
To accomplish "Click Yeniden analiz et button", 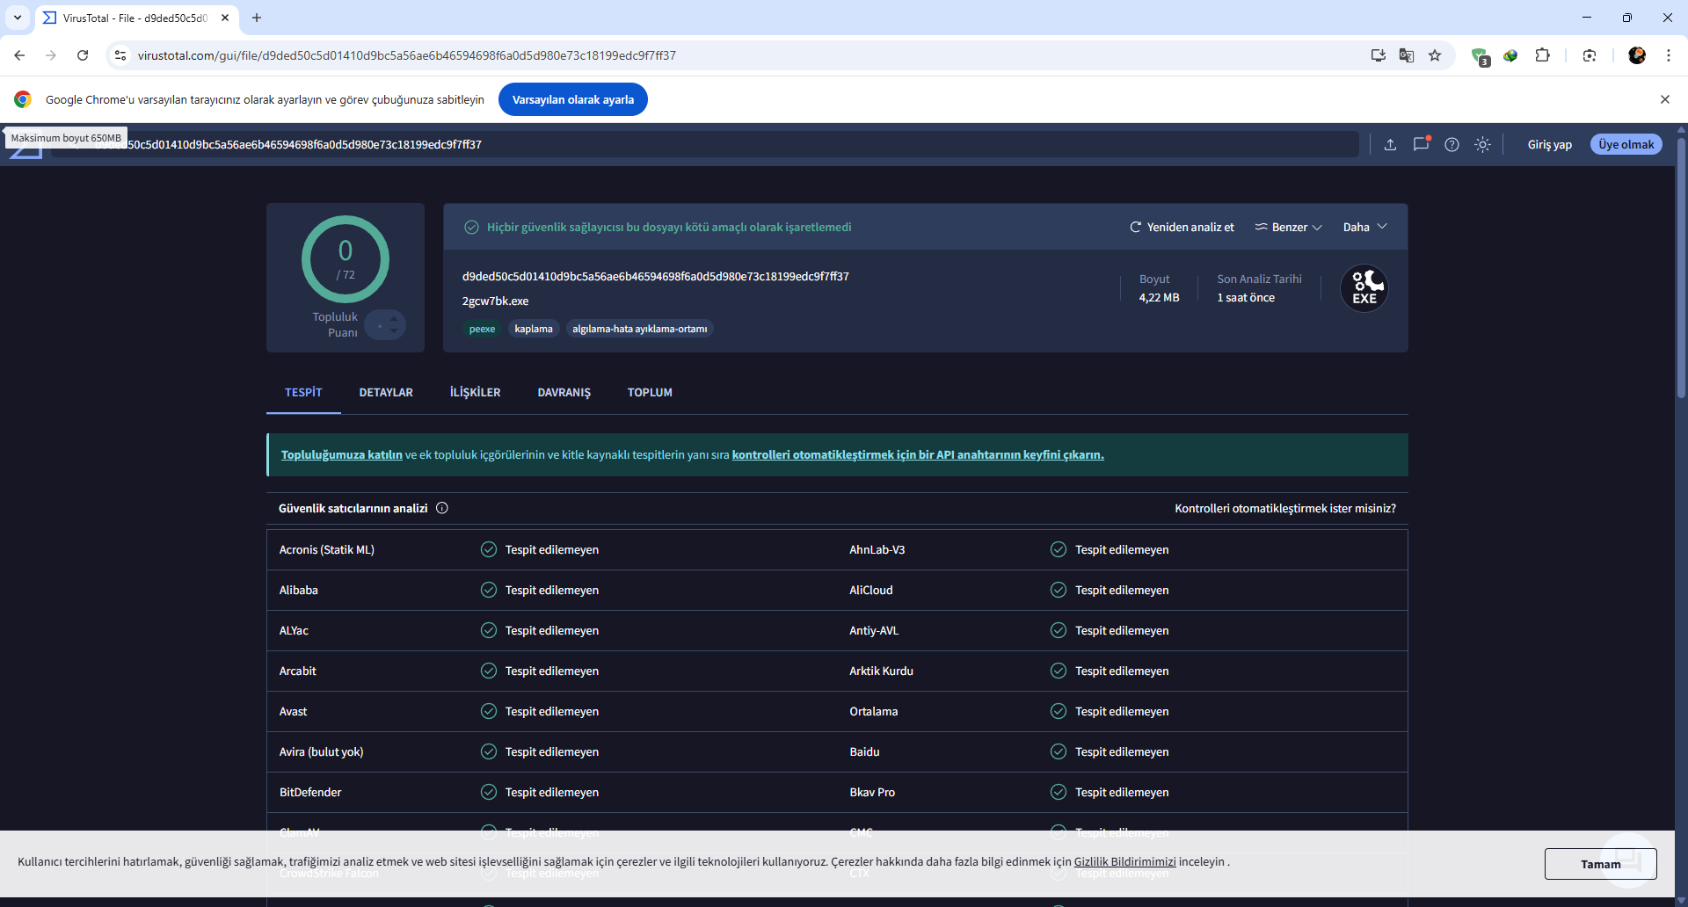I will tap(1182, 227).
